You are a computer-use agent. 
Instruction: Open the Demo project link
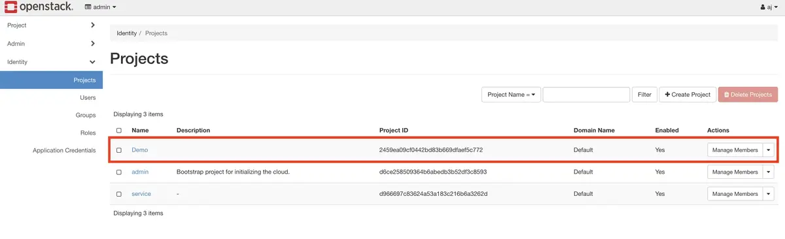coord(139,150)
